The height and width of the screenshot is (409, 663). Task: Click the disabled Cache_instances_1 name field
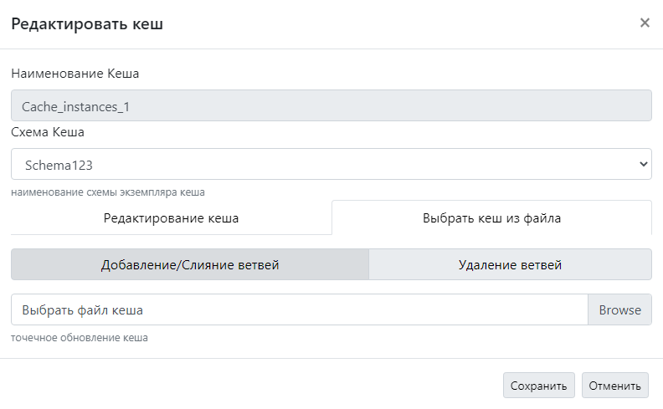click(331, 106)
